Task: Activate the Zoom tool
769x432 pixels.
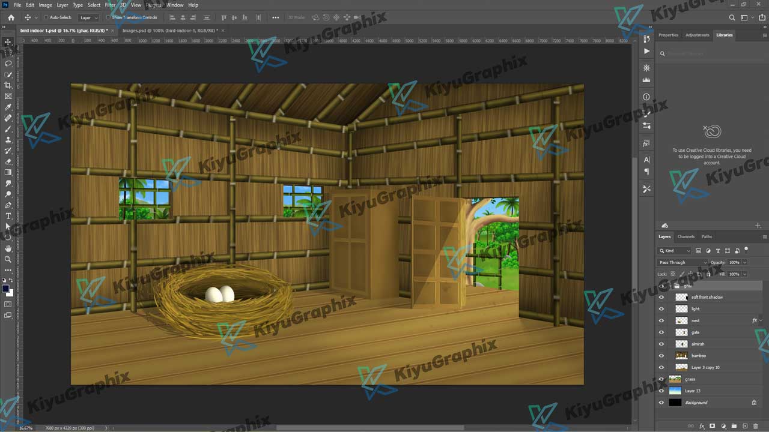Action: click(x=8, y=259)
